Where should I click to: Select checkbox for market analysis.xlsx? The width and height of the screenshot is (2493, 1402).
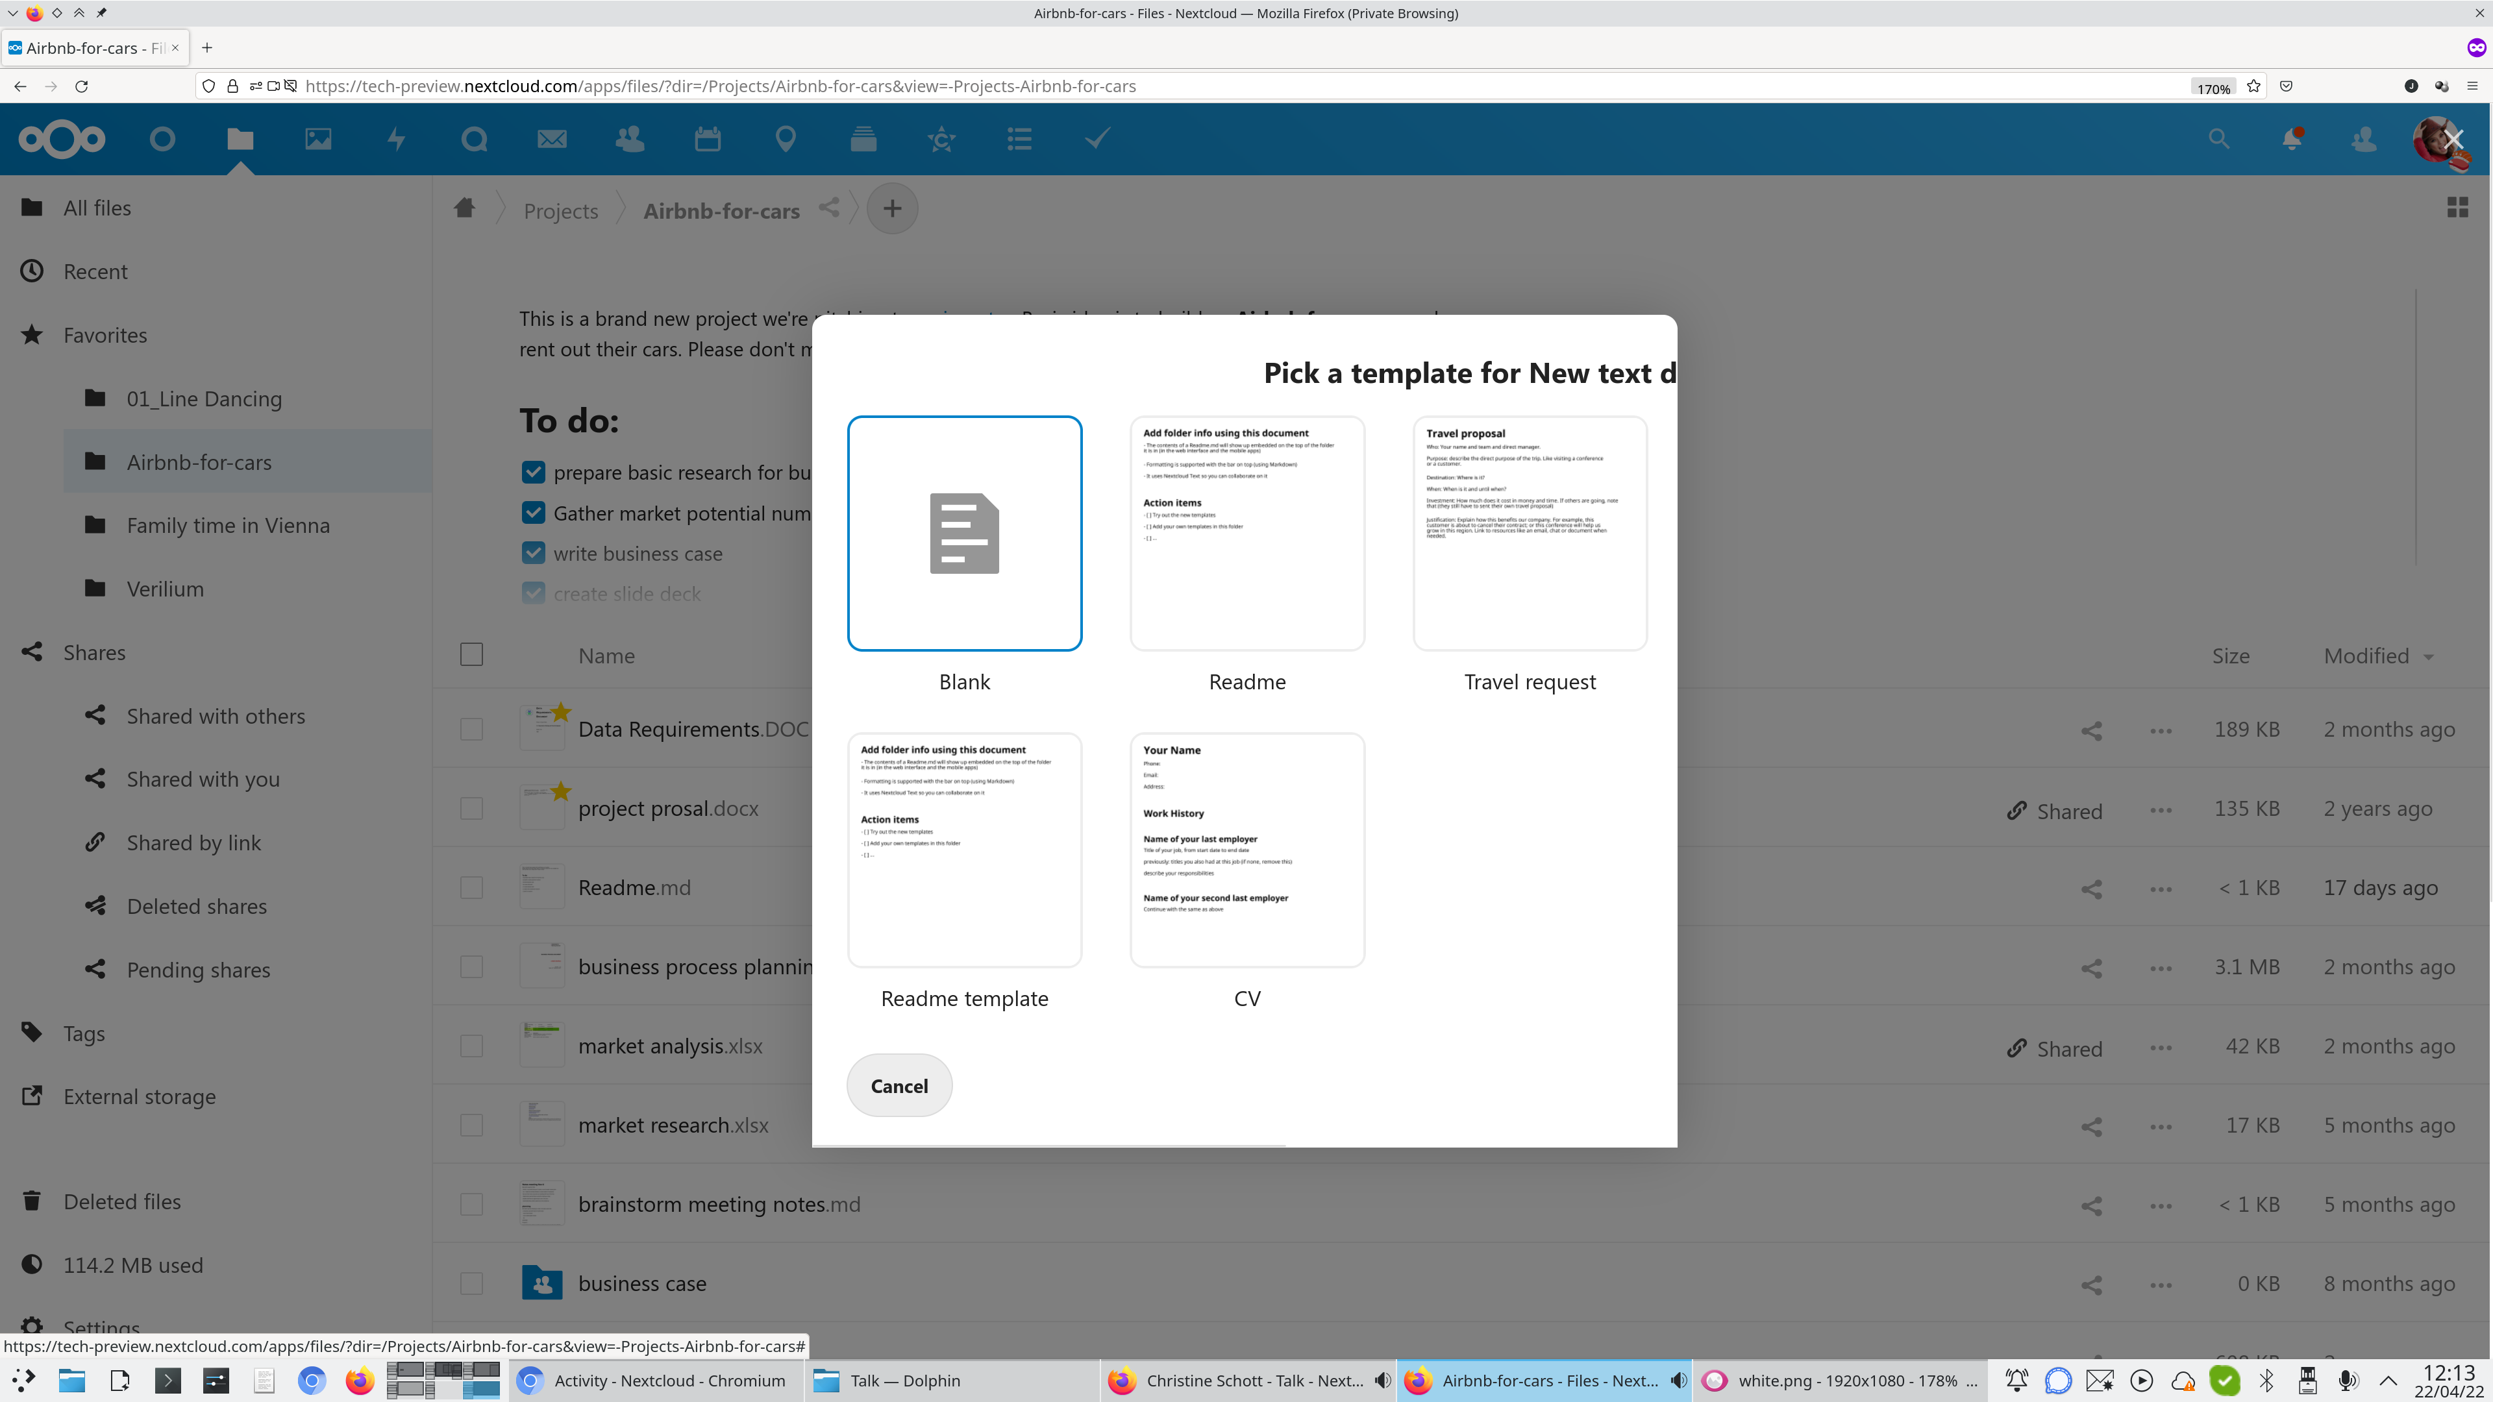471,1046
